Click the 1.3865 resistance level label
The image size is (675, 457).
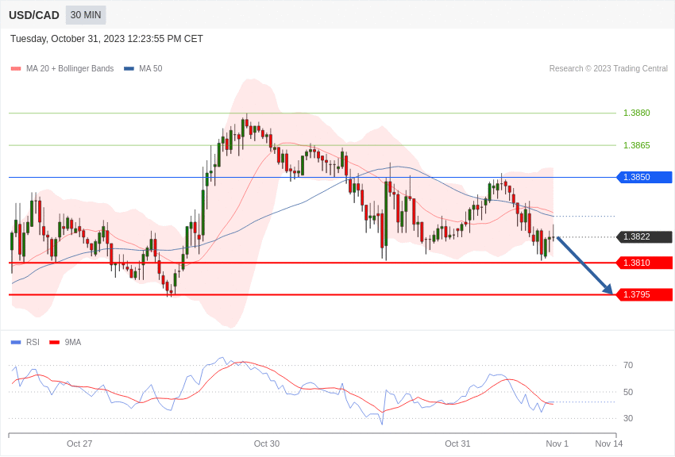(637, 145)
